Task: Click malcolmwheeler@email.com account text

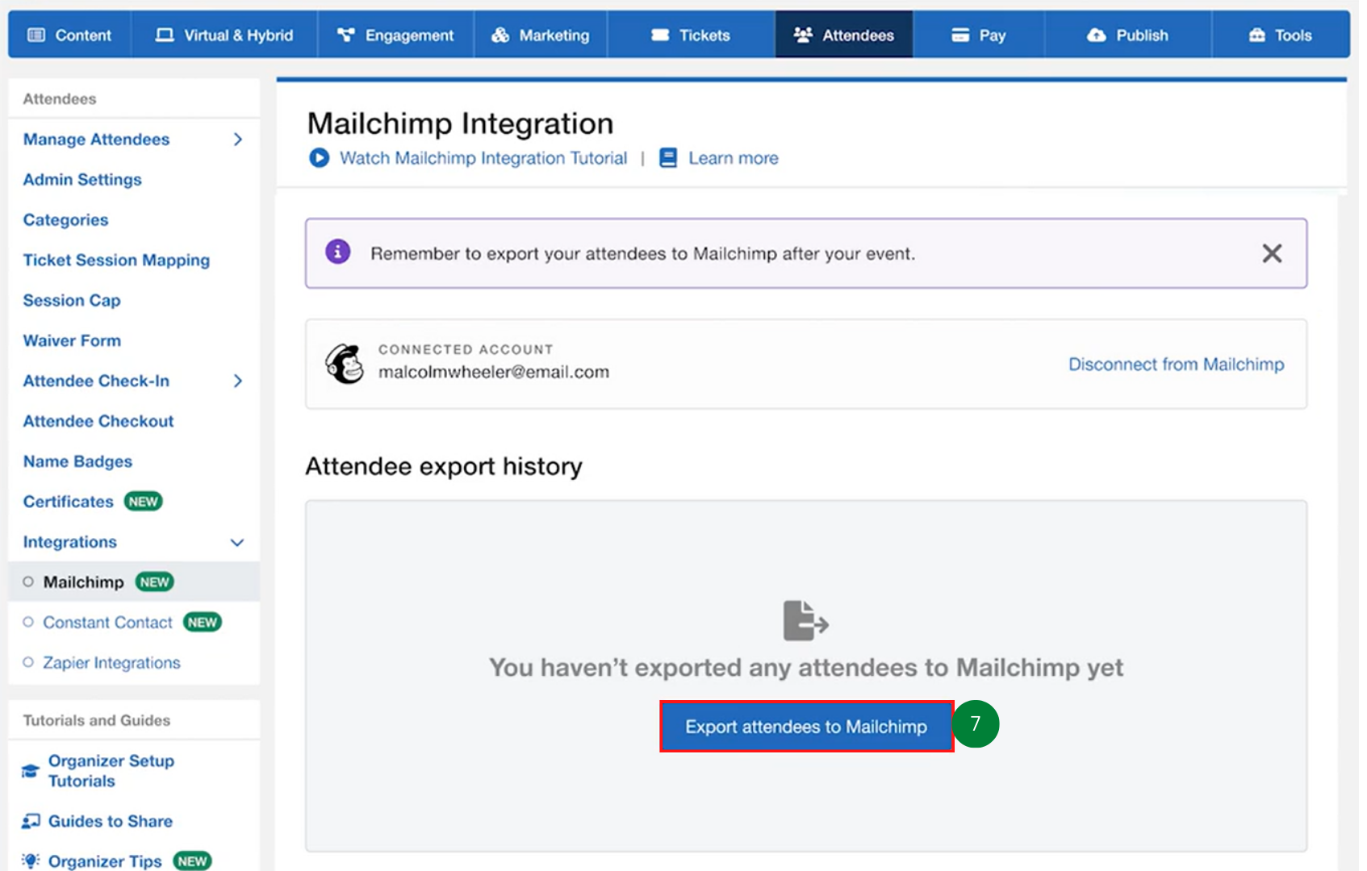Action: [x=494, y=372]
